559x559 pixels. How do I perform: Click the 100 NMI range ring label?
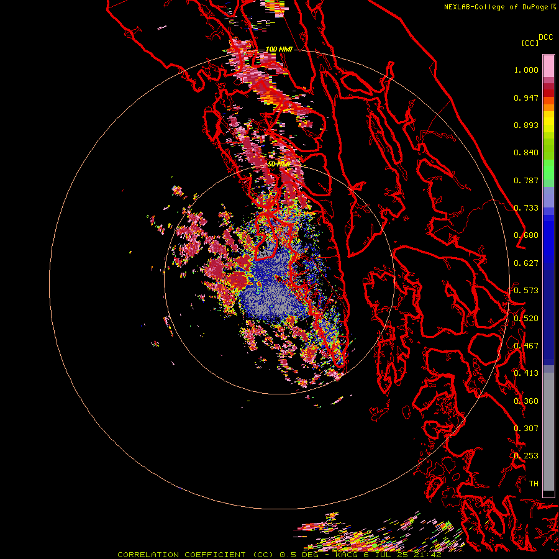pyautogui.click(x=279, y=49)
